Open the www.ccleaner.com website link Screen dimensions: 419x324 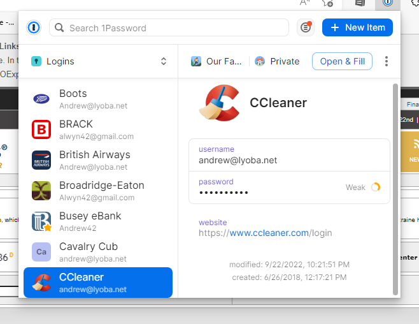coord(269,233)
